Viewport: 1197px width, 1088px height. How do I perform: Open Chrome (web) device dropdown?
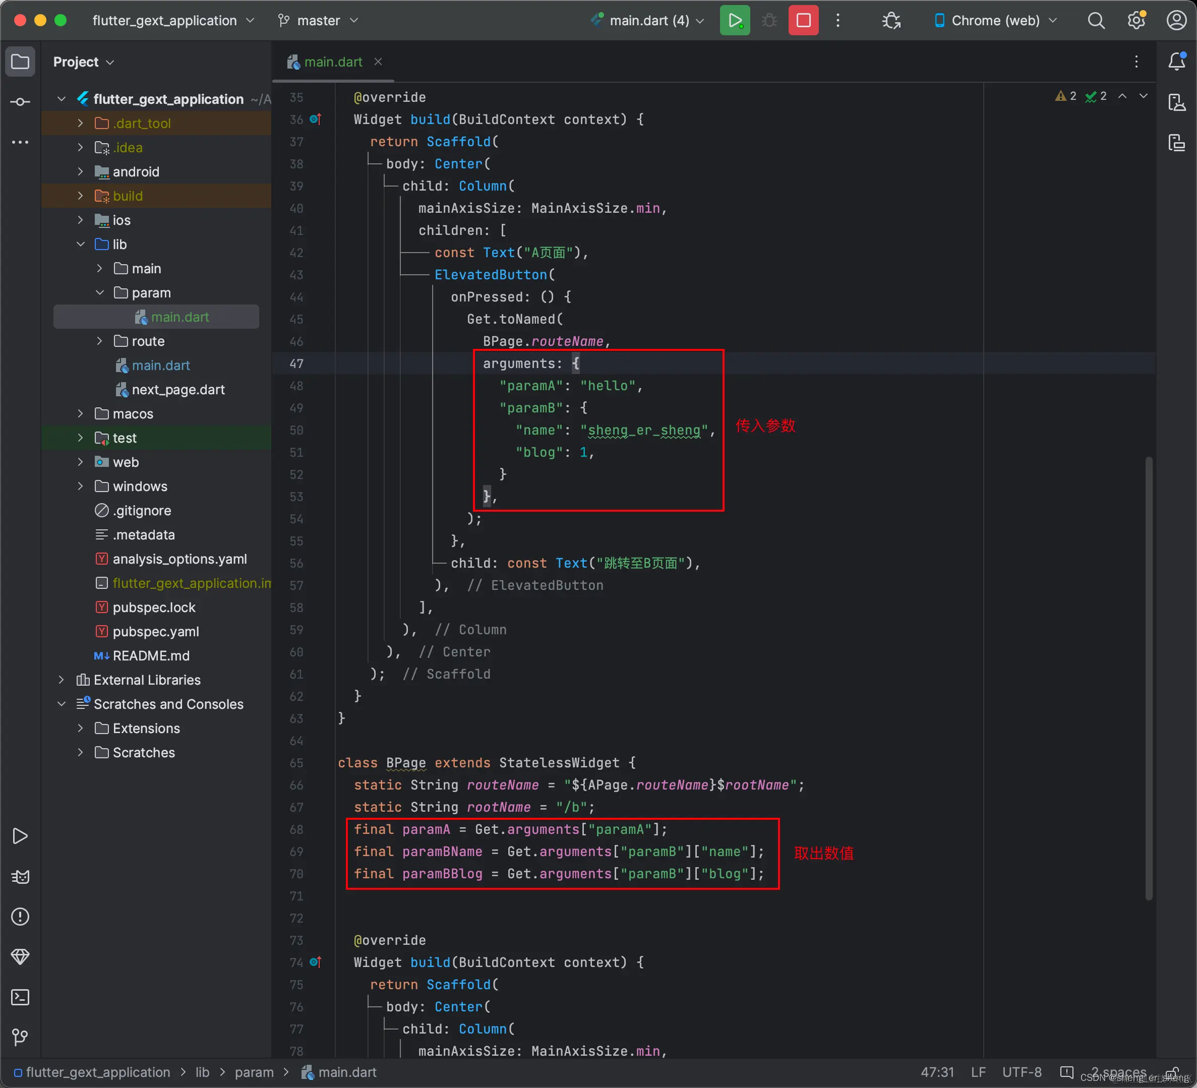tap(995, 21)
